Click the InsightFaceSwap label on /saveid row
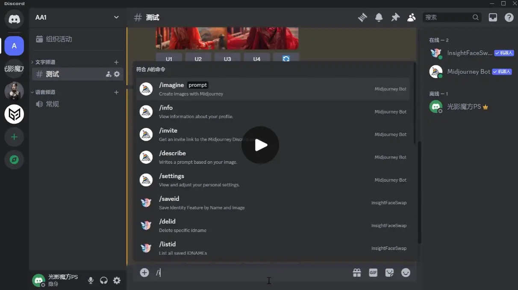The width and height of the screenshot is (518, 290). pos(389,203)
